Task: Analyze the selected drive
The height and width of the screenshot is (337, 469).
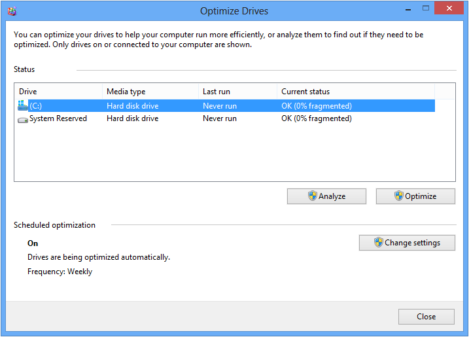Action: click(326, 196)
